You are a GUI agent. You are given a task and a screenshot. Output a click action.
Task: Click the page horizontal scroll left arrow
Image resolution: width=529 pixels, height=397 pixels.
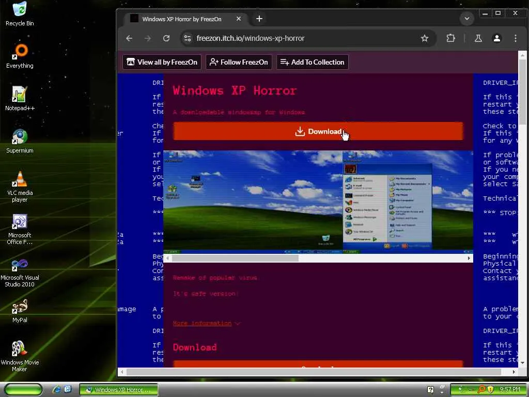pos(122,372)
